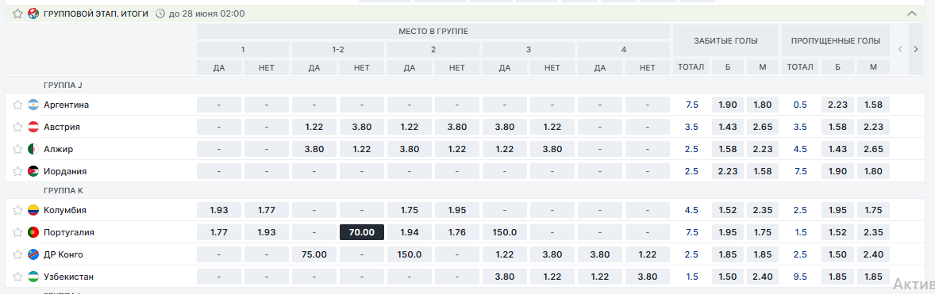Viewport: 935px width, 294px height.
Task: Toggle favorite star for Португалия
Action: 18,232
